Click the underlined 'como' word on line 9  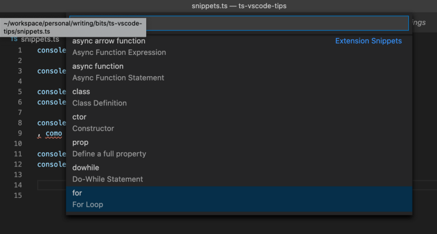tap(54, 134)
